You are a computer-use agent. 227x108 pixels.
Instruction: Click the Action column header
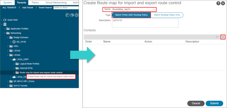point(148,41)
